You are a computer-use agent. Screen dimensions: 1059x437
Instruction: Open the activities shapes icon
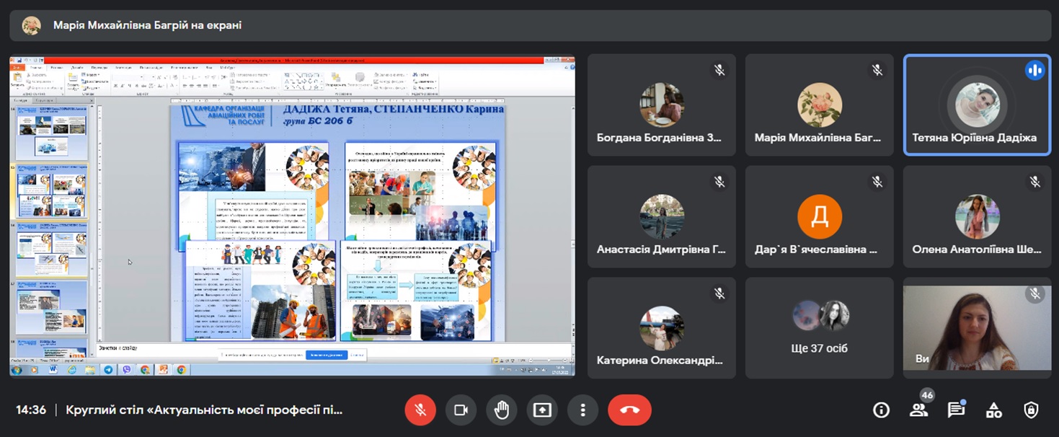click(x=993, y=410)
